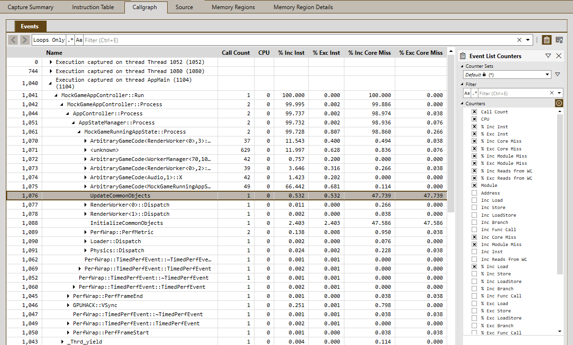Collapse the Filter section in counters panel
The image size is (573, 345).
point(462,85)
